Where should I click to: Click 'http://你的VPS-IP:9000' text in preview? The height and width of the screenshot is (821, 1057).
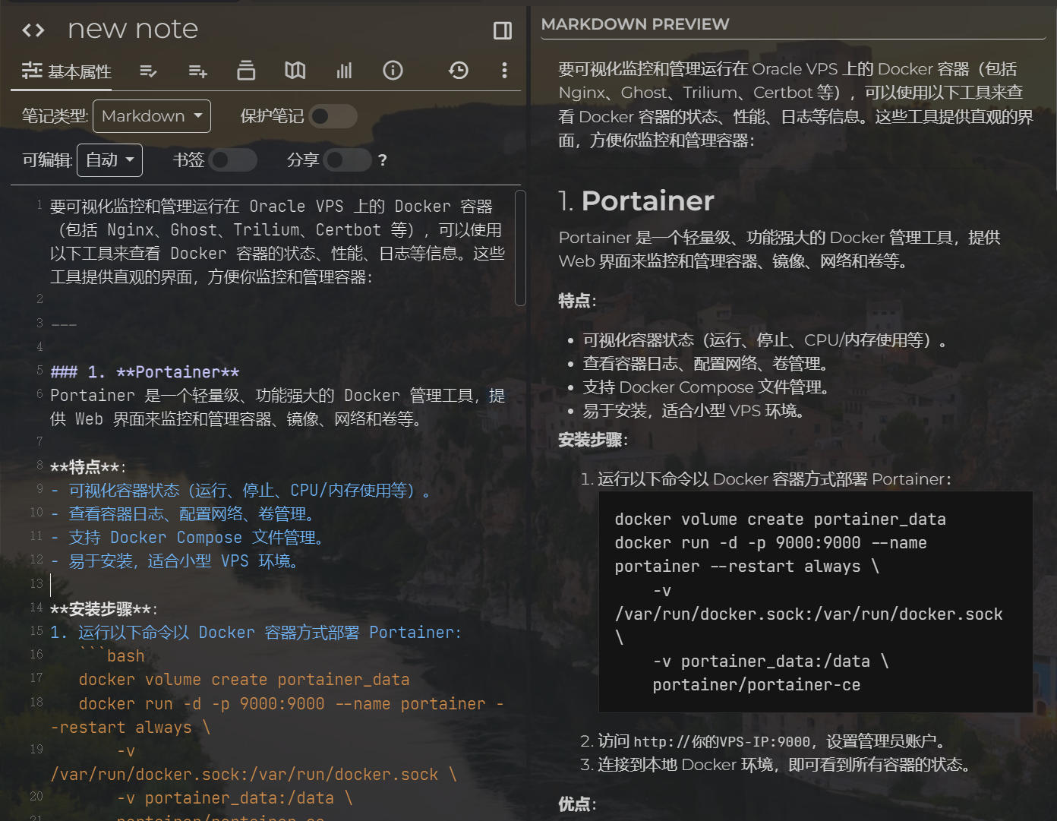pyautogui.click(x=721, y=741)
